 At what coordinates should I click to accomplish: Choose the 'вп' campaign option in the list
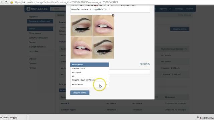point(90,76)
